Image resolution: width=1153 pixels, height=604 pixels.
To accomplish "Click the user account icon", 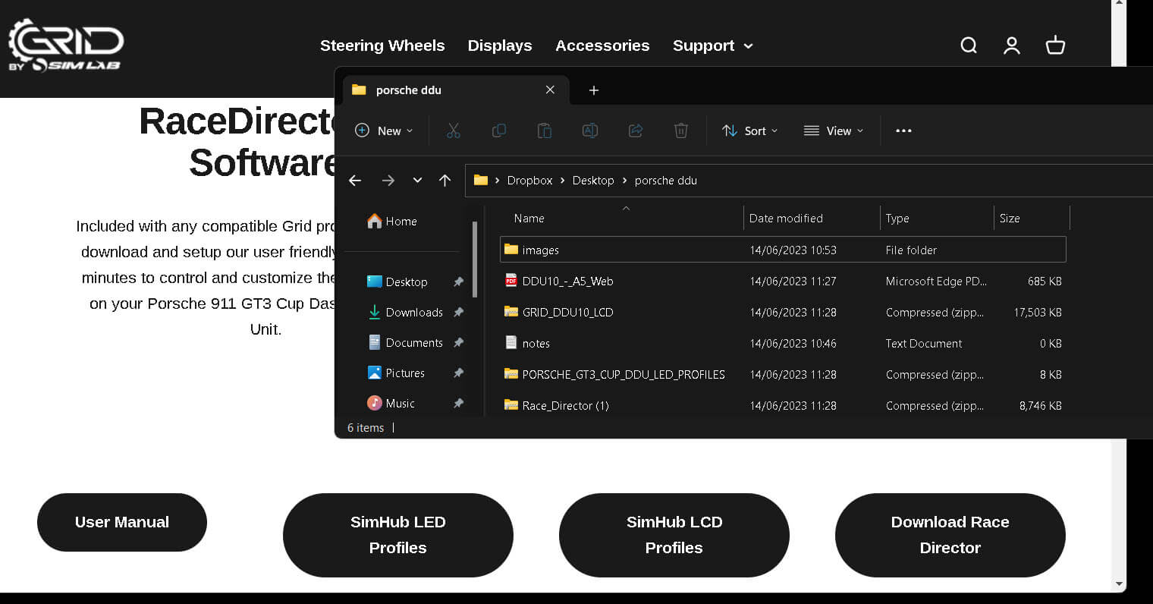I will 1012,46.
